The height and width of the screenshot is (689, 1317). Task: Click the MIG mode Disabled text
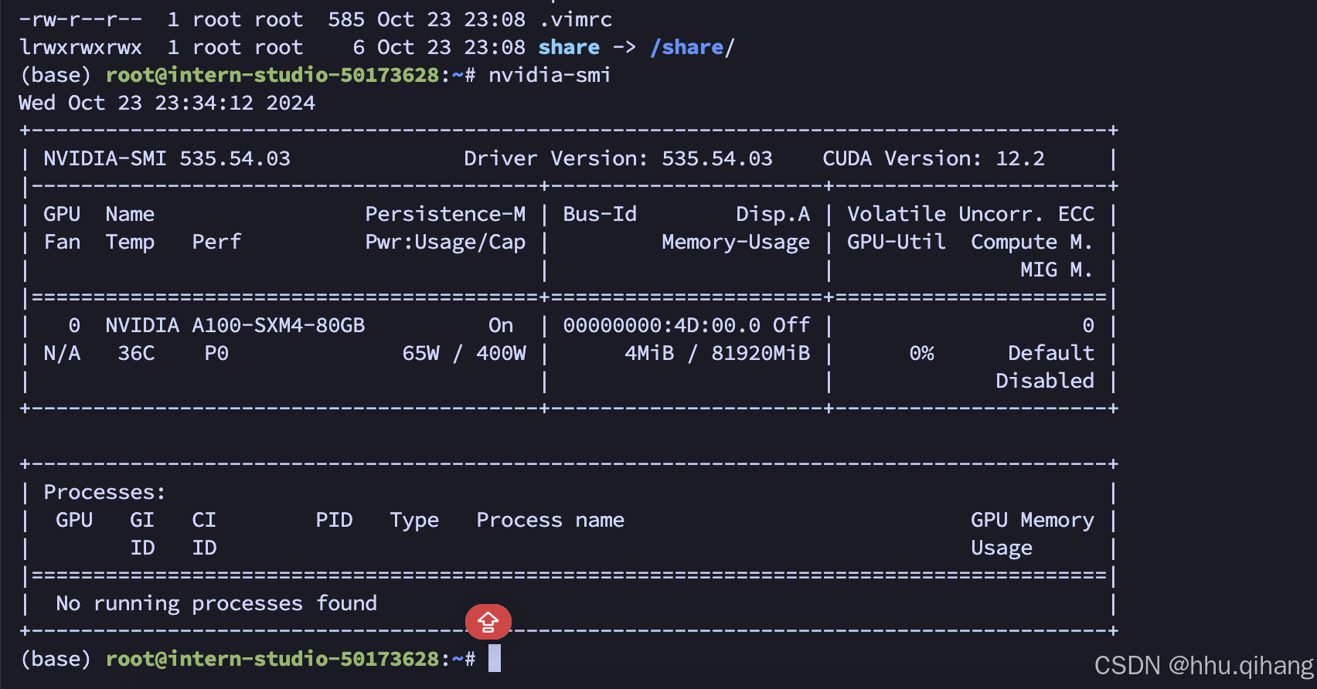pyautogui.click(x=1044, y=381)
